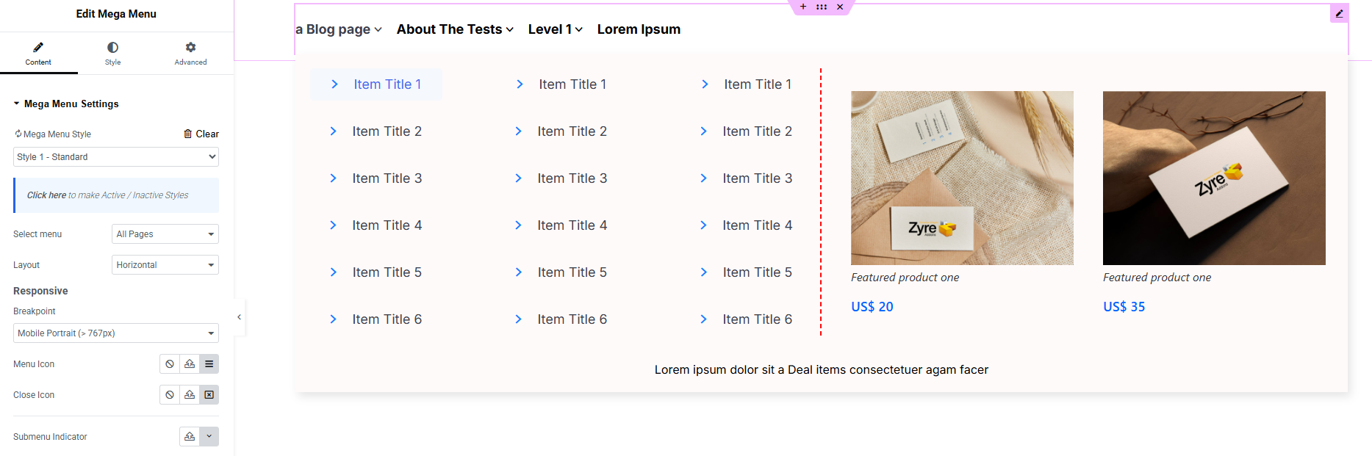Click the add section plus icon
1372x456 pixels.
pos(803,7)
